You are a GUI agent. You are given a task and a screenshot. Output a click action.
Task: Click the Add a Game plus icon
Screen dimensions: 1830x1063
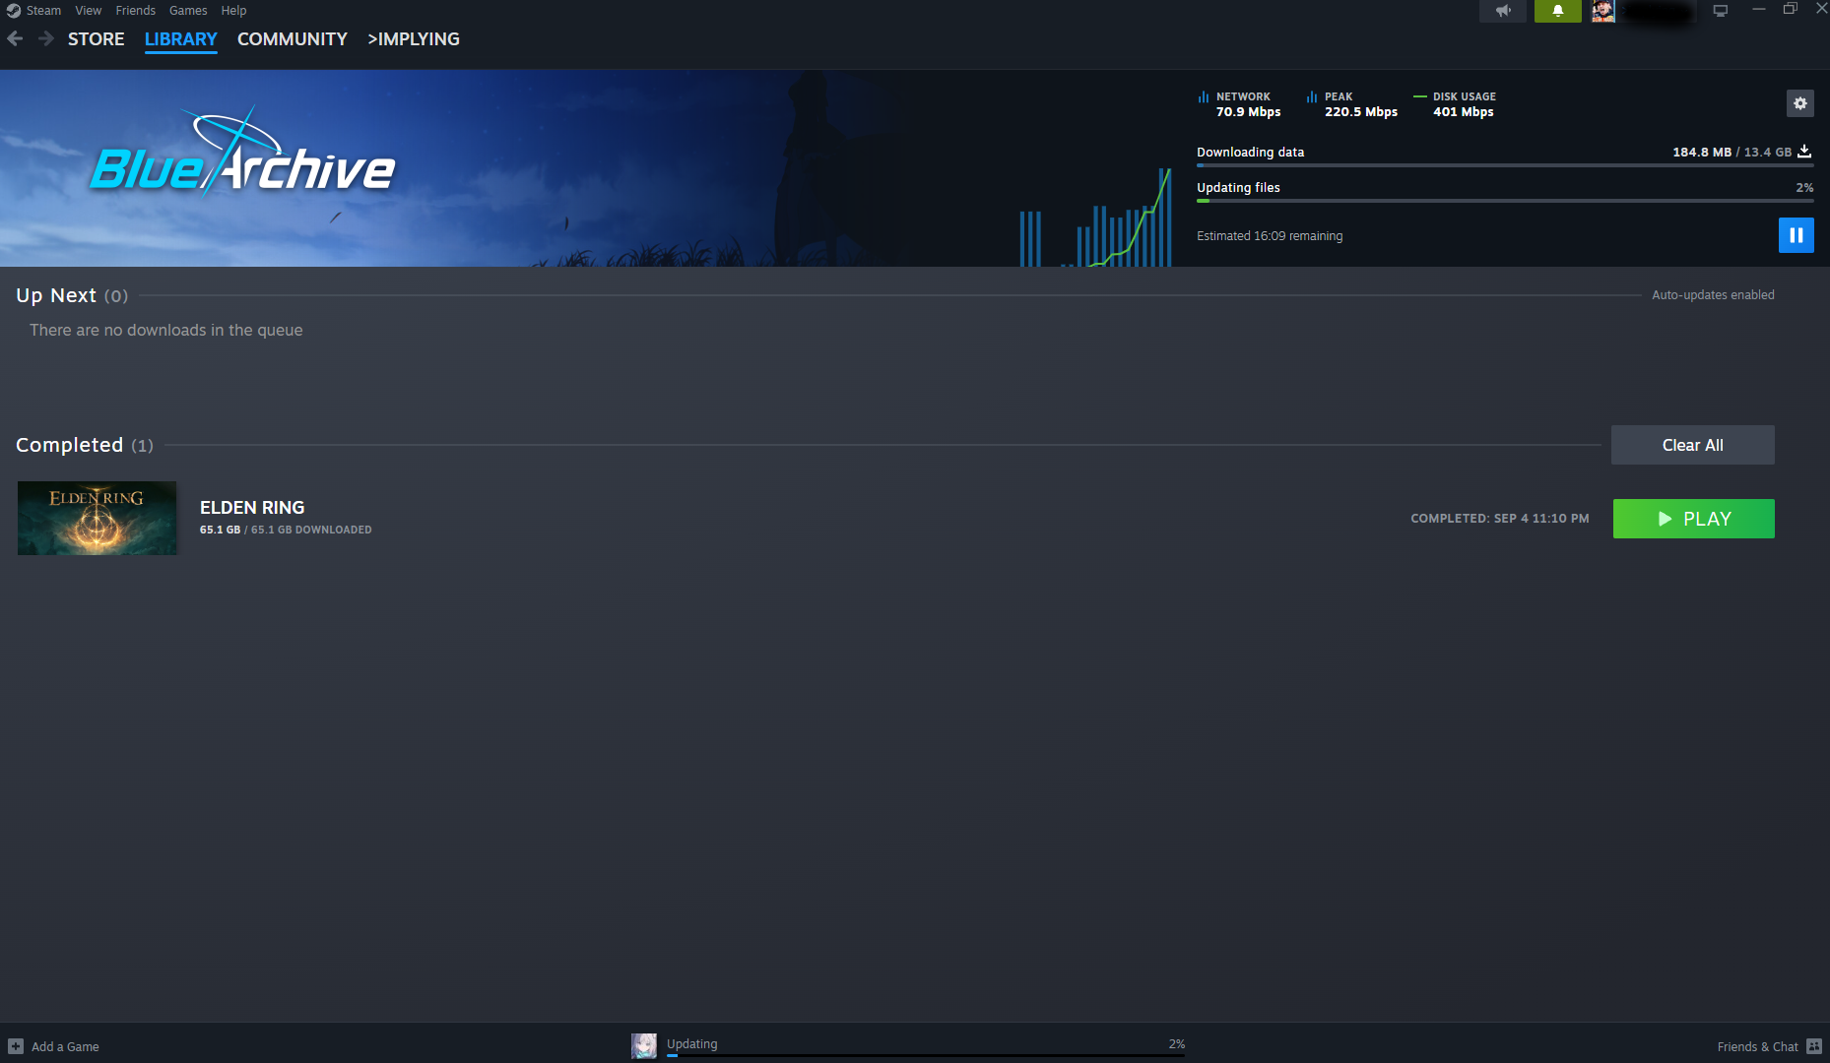click(x=16, y=1046)
